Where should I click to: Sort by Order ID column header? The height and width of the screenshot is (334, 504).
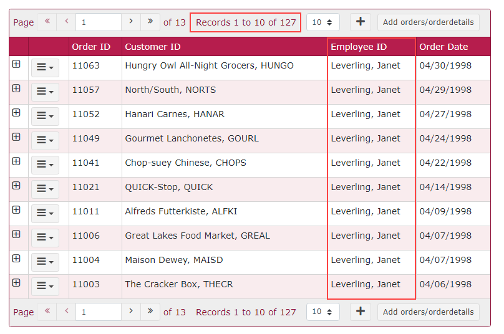pyautogui.click(x=91, y=47)
